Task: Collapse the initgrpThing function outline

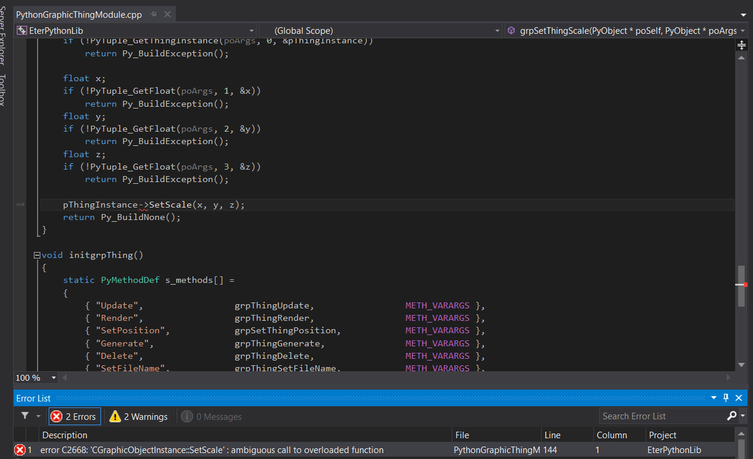Action: (37, 256)
